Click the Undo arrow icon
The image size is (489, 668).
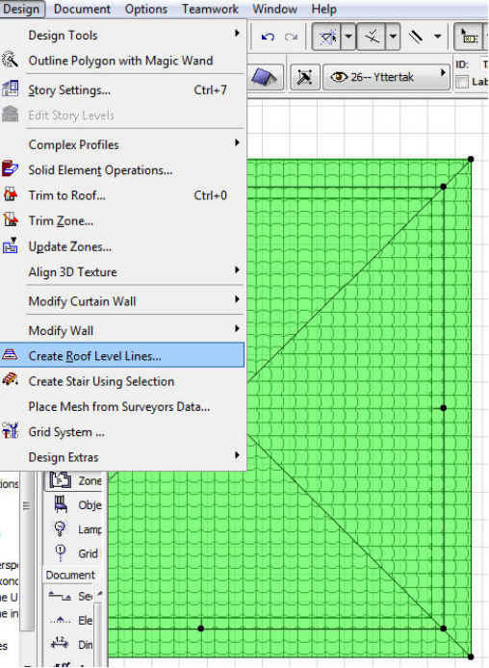(268, 38)
